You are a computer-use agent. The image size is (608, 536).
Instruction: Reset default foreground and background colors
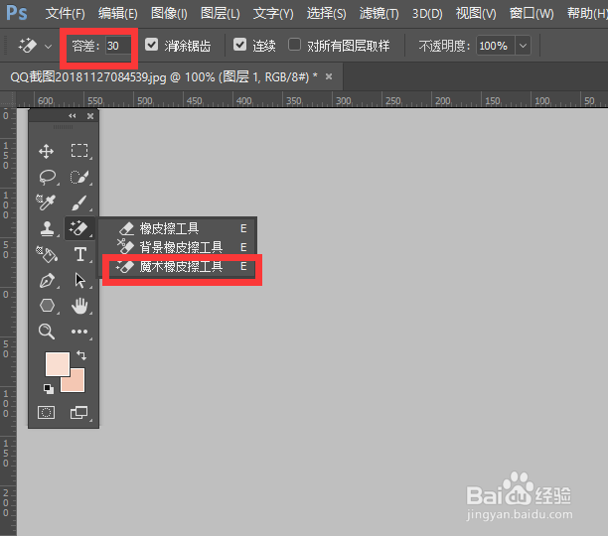pyautogui.click(x=49, y=388)
